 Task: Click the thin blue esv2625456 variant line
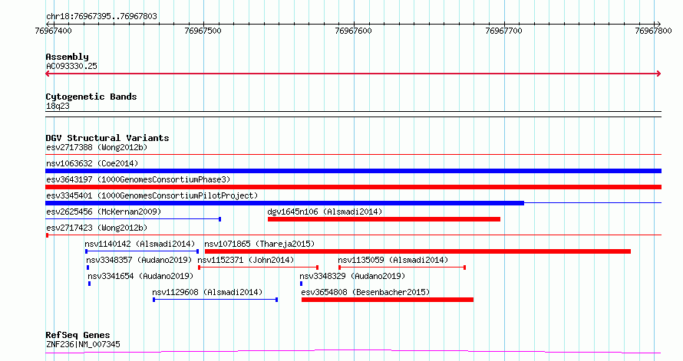pos(134,219)
